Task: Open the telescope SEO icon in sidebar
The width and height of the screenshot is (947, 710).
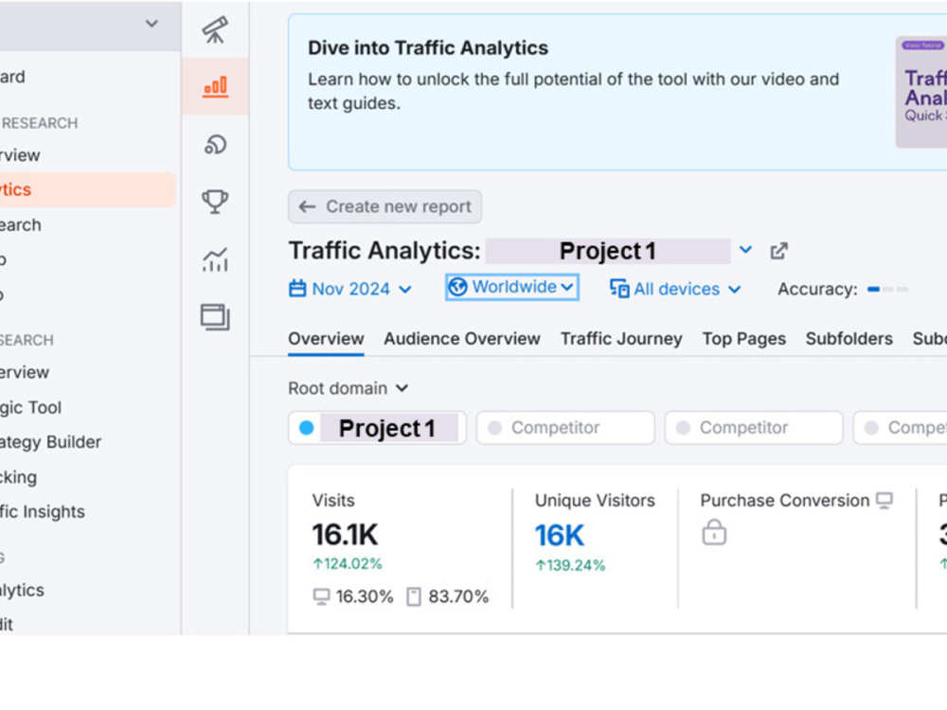Action: tap(215, 29)
